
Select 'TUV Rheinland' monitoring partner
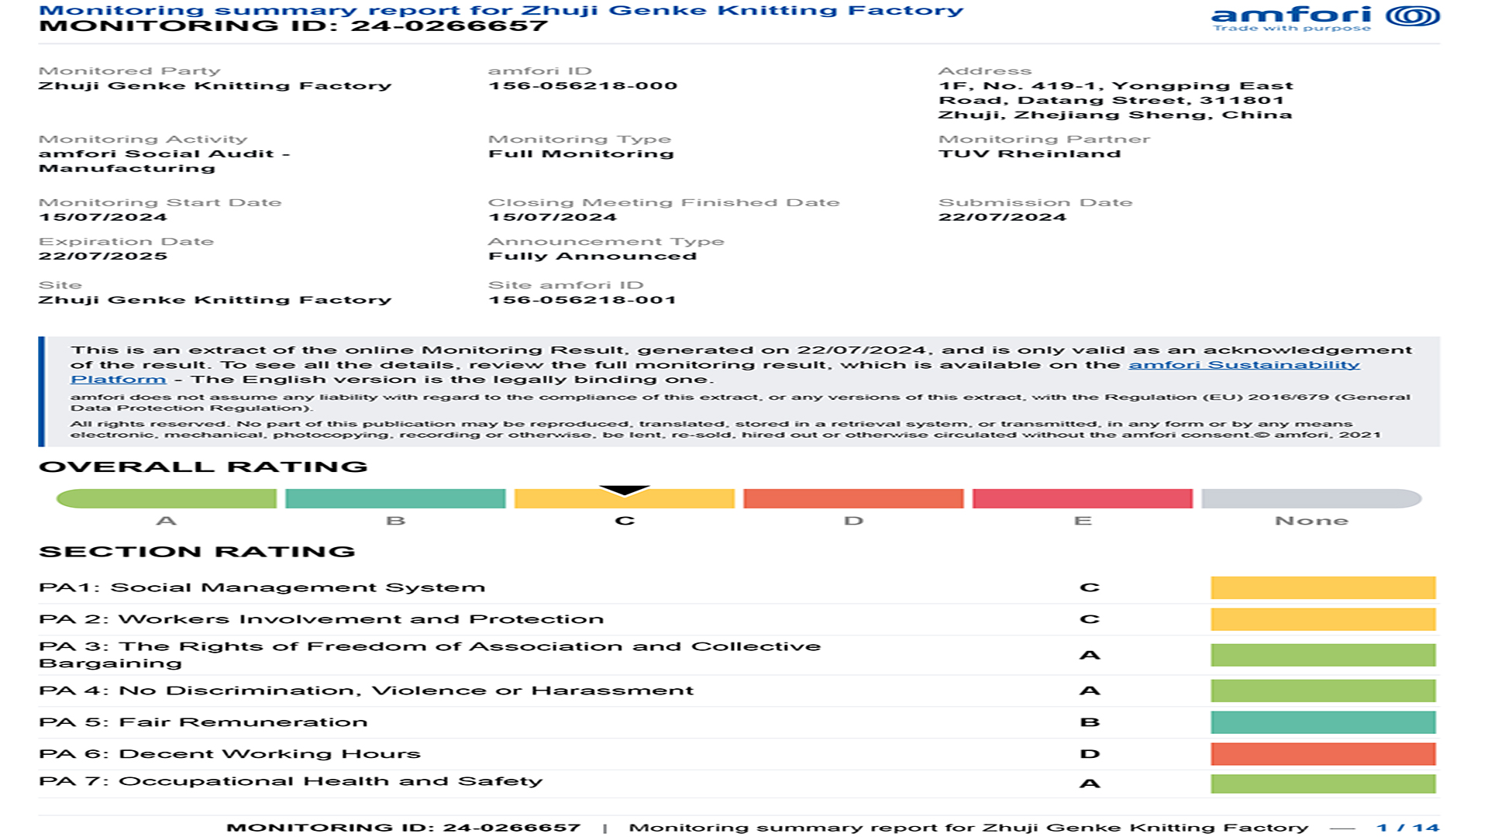pos(1029,153)
